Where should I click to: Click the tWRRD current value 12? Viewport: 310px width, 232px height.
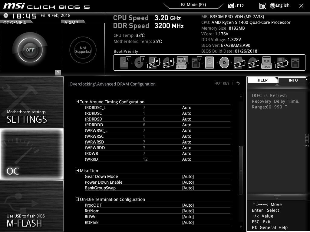click(x=145, y=159)
